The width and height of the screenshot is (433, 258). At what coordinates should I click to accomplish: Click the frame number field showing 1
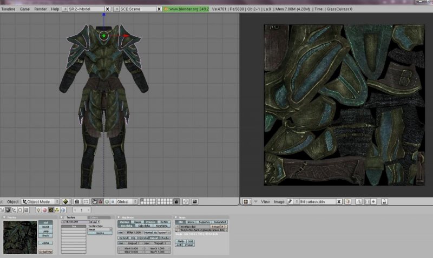pos(82,210)
